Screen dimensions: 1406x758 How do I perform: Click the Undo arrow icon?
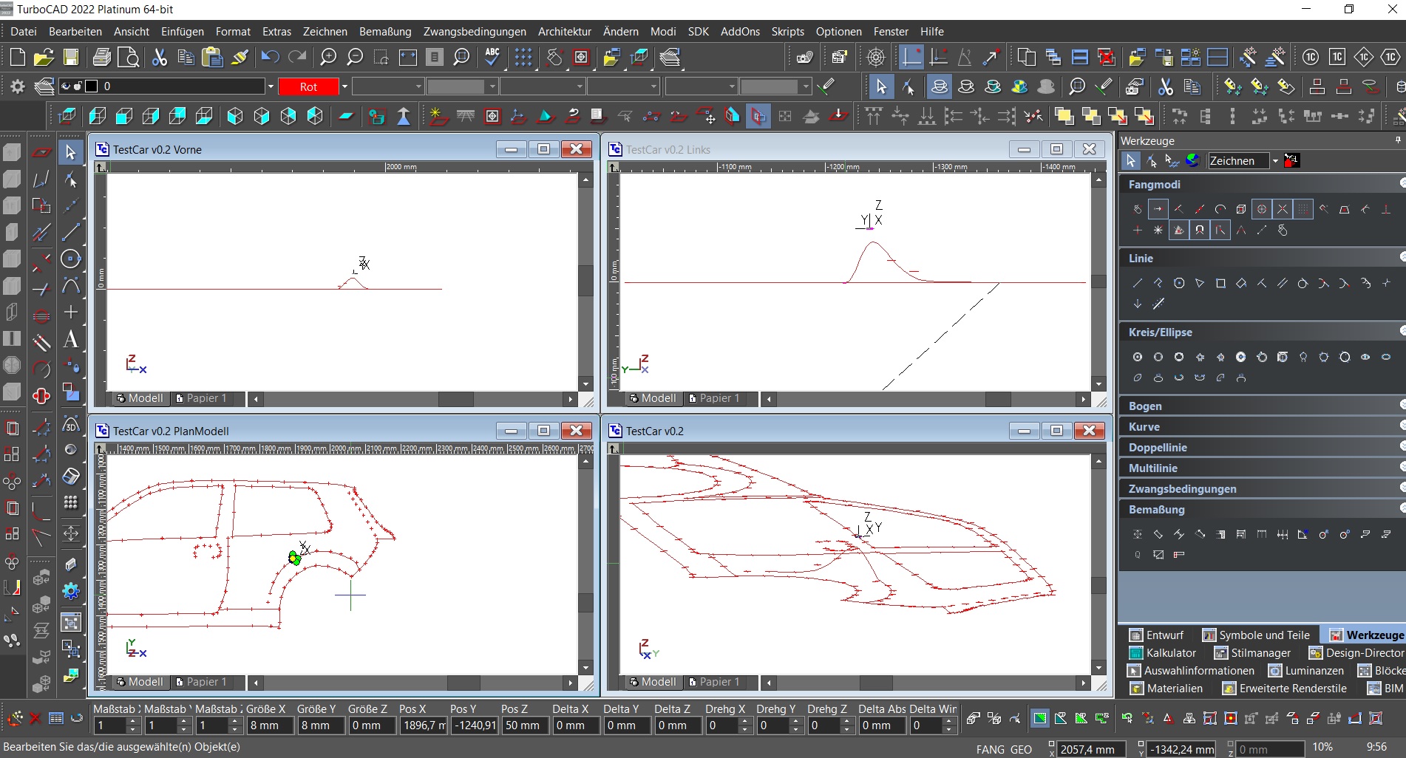click(x=270, y=57)
